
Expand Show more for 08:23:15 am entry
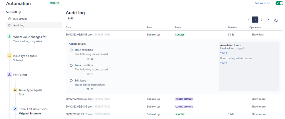click(258, 114)
